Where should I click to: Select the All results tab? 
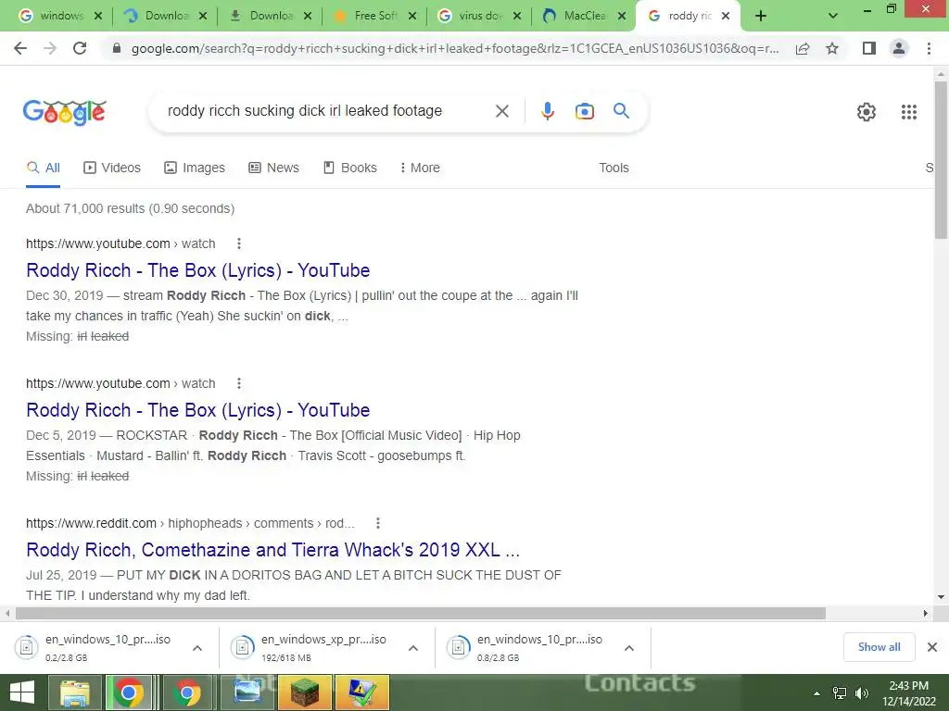click(43, 168)
